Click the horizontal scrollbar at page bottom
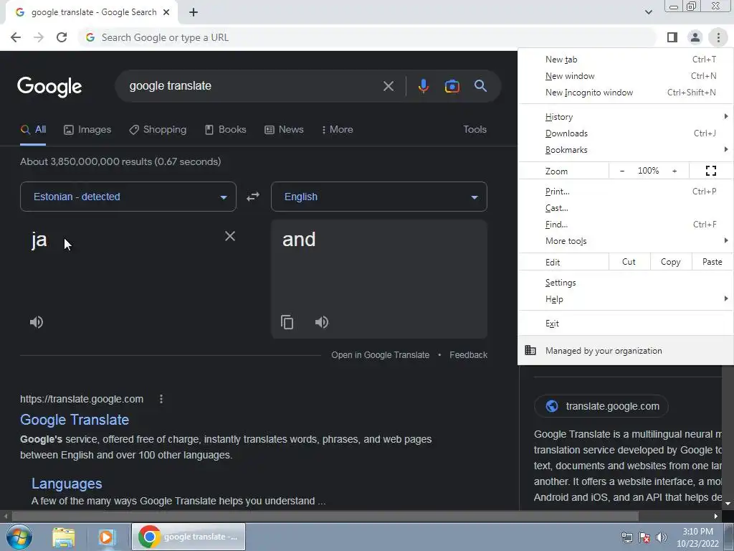Screen dimensions: 734x551 pos(325,517)
